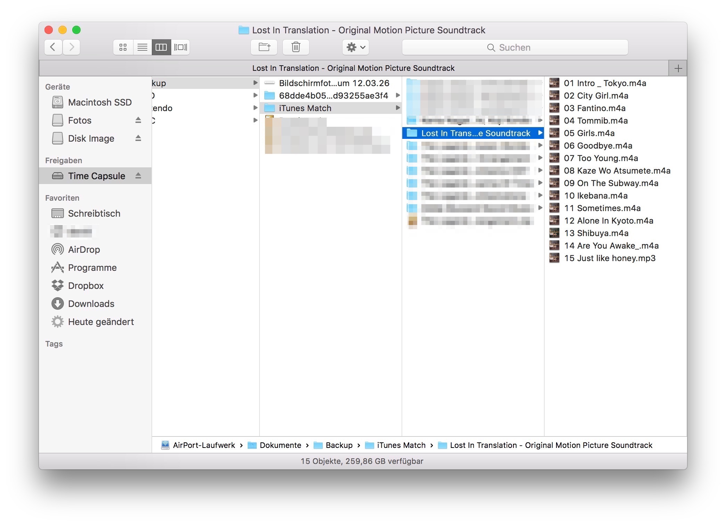Open the gear action dropdown menu
Screen dimensions: 726x525
point(355,47)
